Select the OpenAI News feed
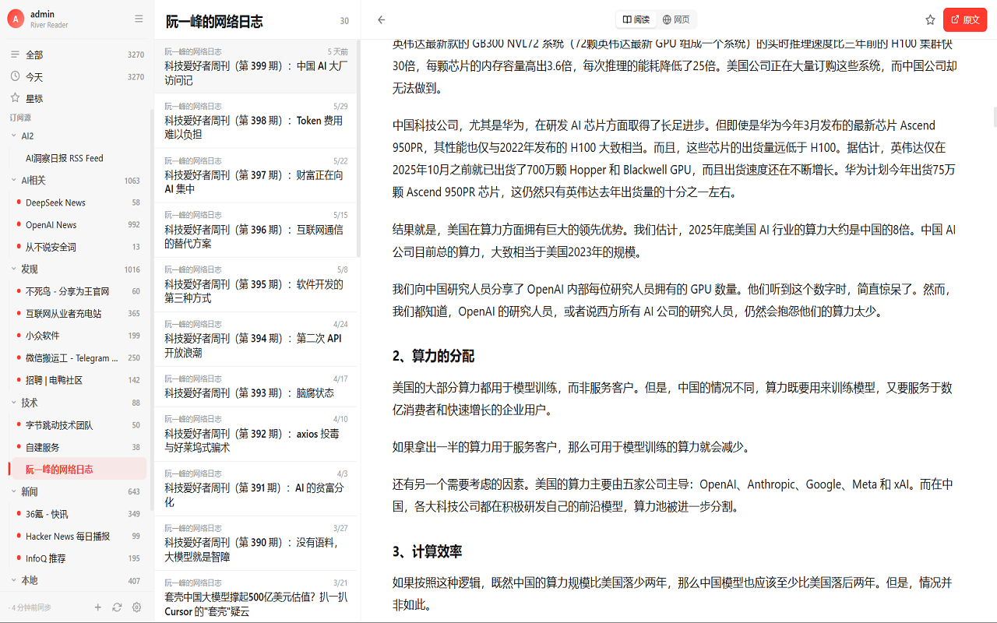997x623 pixels. click(77, 224)
